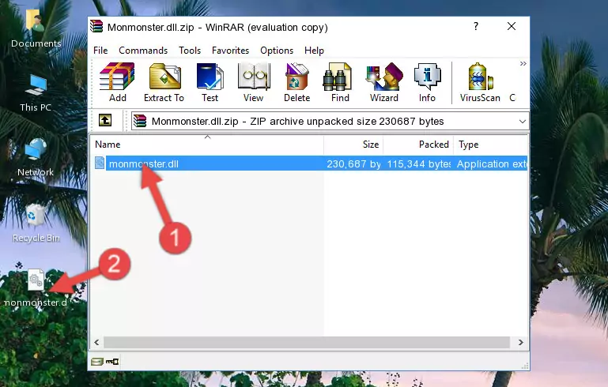Sort by the Packed column header
Viewport: 608px width, 387px height.
pos(418,145)
